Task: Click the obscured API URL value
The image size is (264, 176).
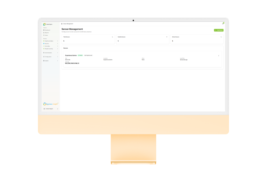Action: point(72,63)
